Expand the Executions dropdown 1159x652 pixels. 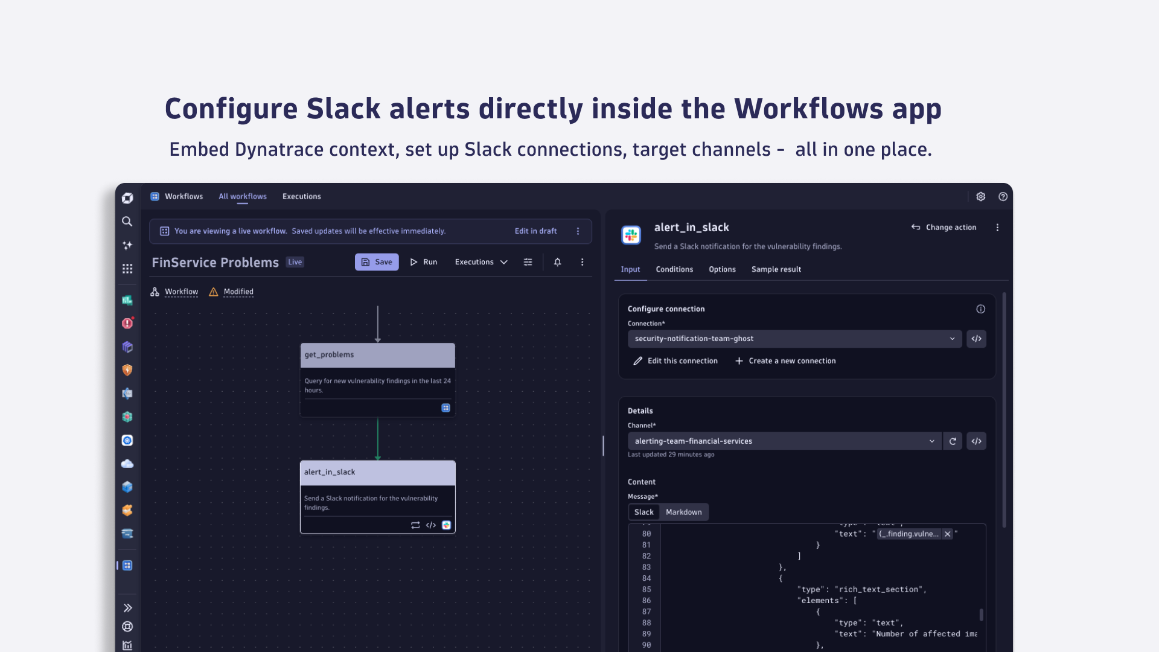tap(481, 262)
